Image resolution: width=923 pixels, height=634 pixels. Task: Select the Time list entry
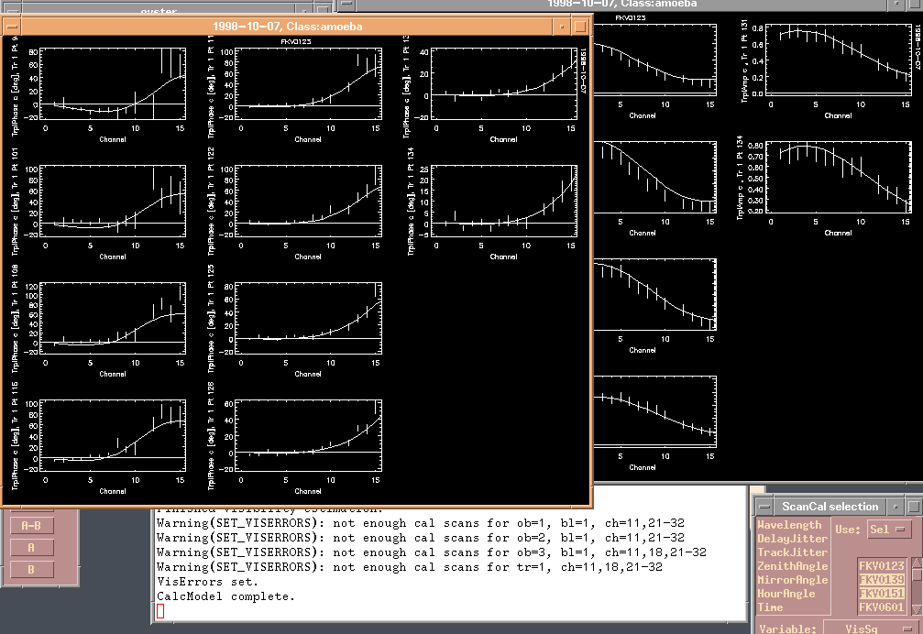pos(771,607)
